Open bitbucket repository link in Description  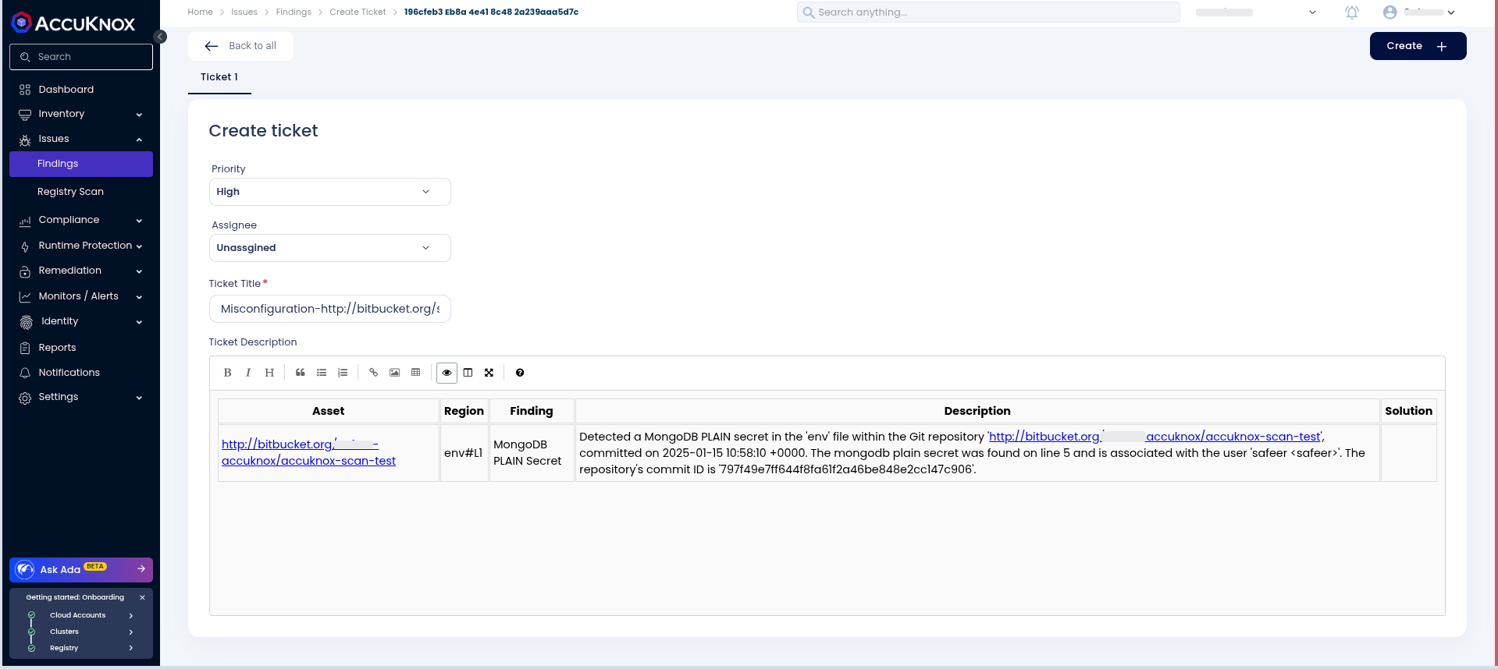tap(1155, 437)
